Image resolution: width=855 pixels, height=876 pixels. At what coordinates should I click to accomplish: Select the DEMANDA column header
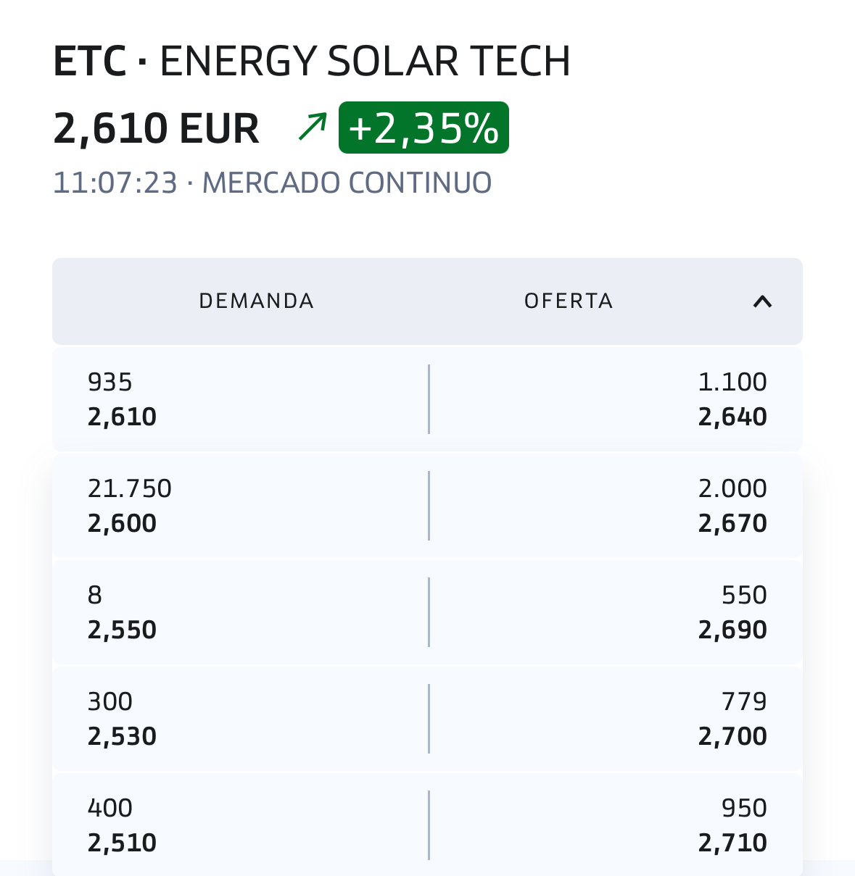pyautogui.click(x=256, y=301)
